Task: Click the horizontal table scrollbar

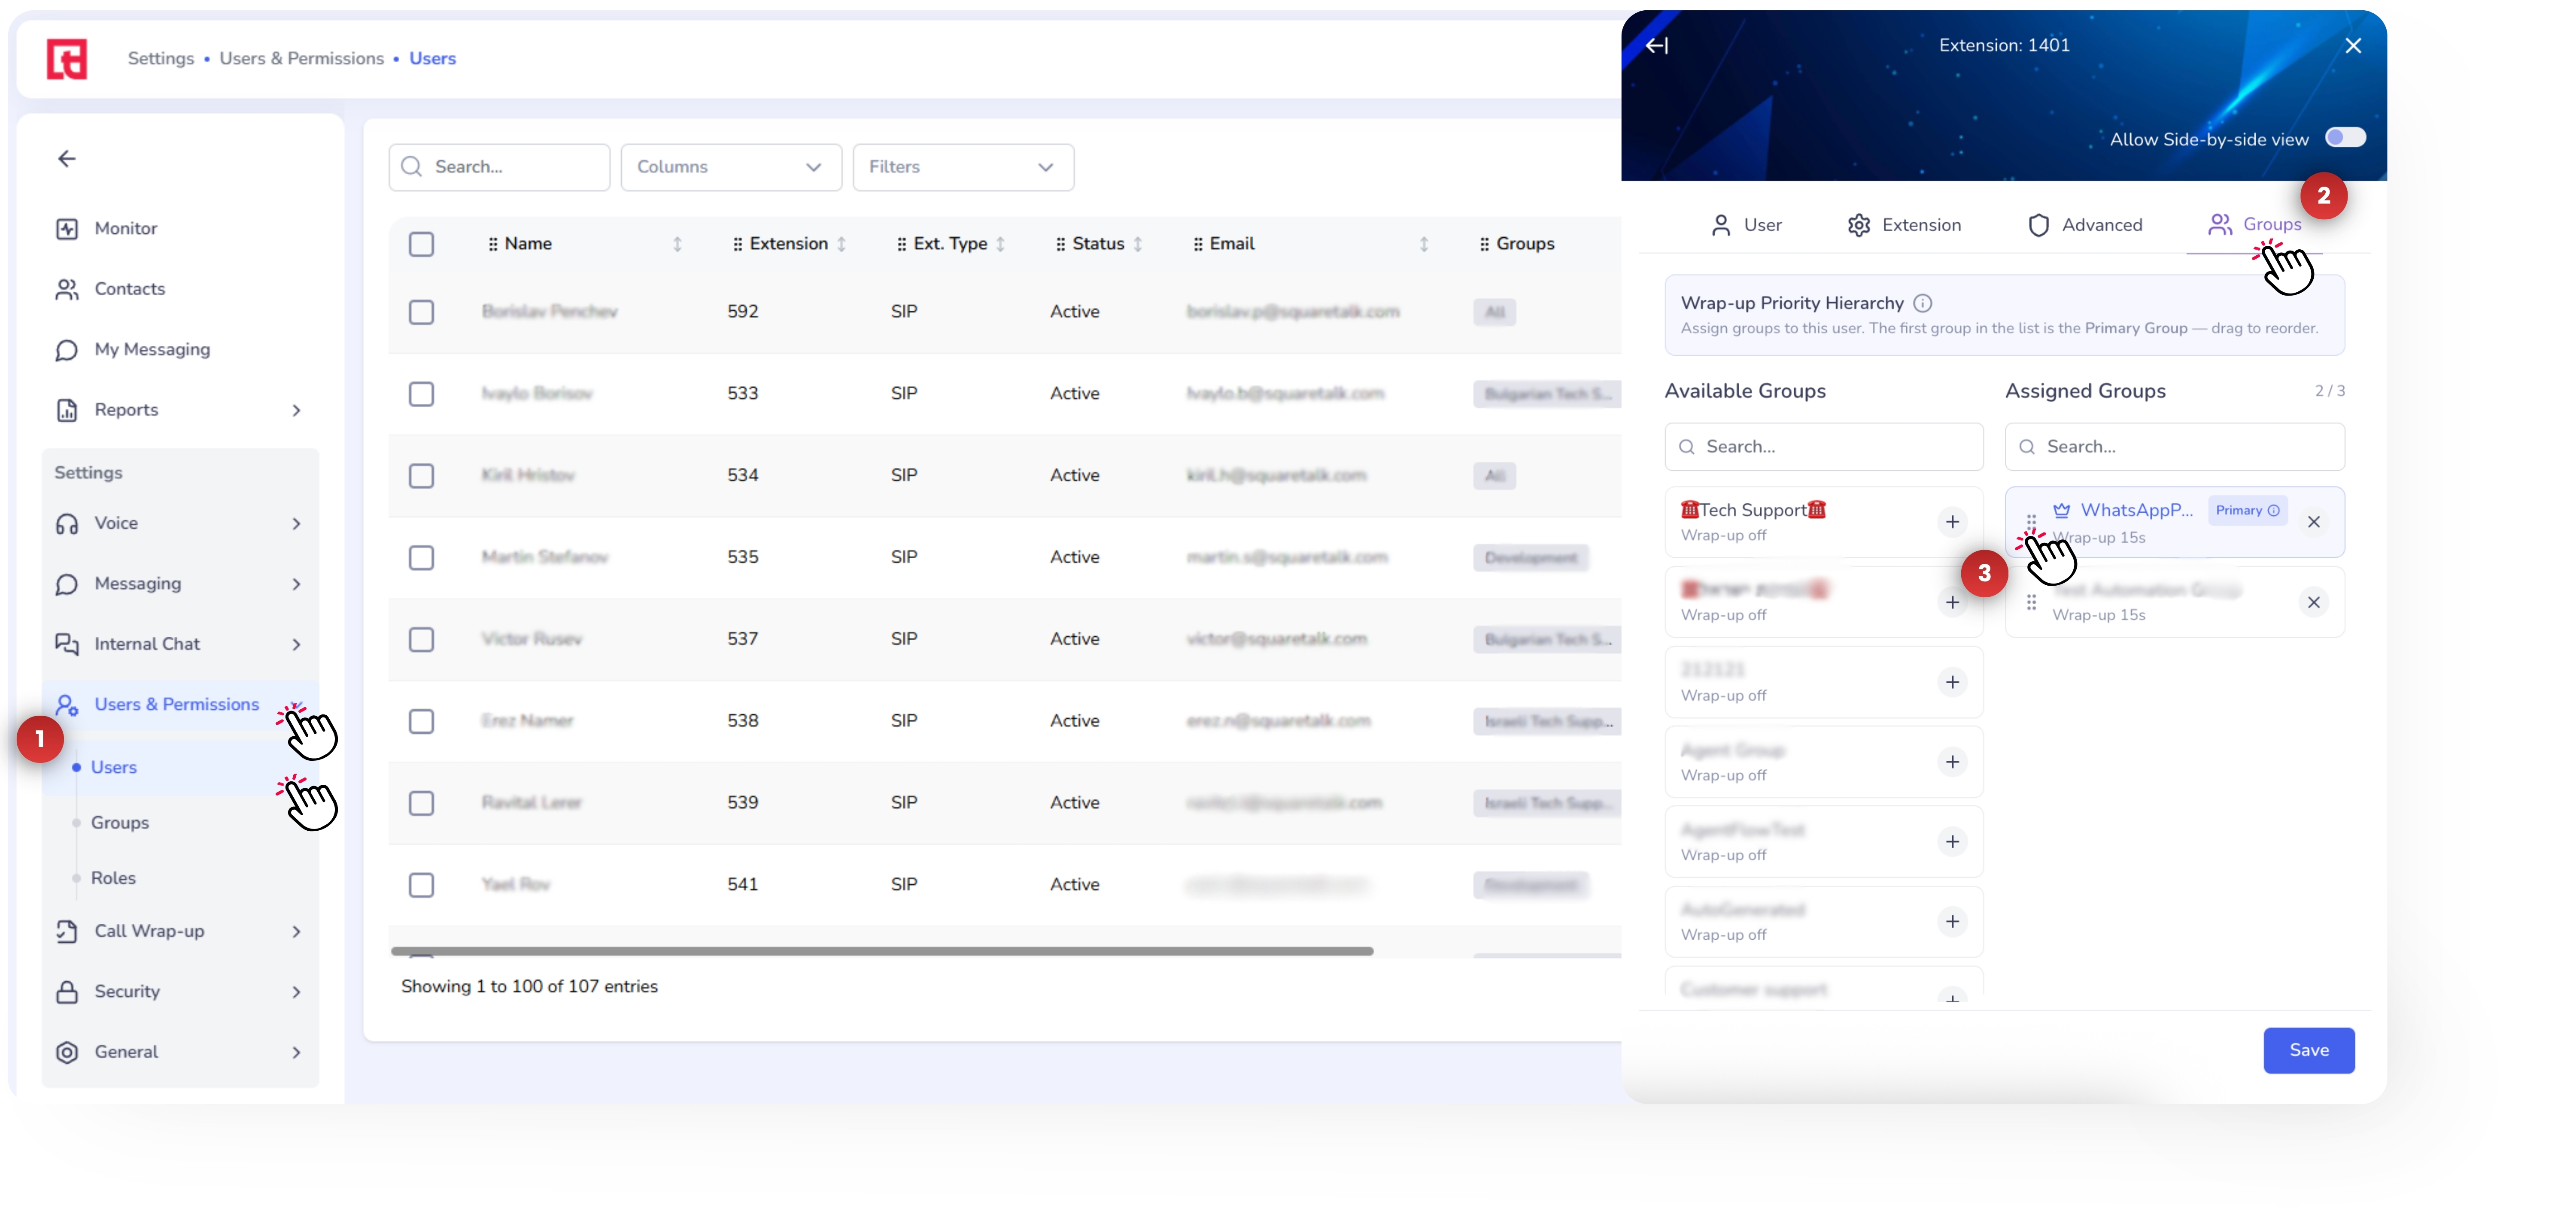Action: pos(882,951)
